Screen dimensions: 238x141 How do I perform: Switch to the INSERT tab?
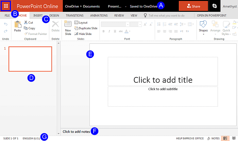[x=38, y=16]
